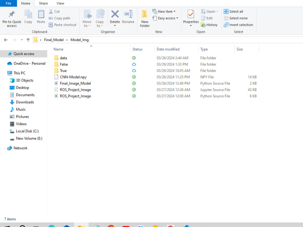303x227 pixels.
Task: Click the Copy button in Clipboard group
Action: tap(28, 17)
